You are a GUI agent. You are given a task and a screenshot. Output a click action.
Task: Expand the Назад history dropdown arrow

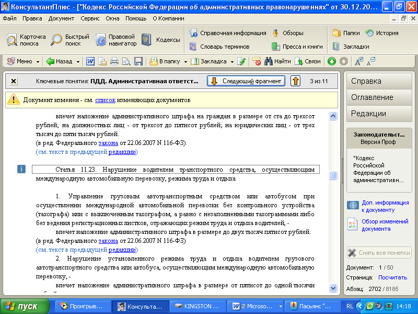click(x=78, y=62)
